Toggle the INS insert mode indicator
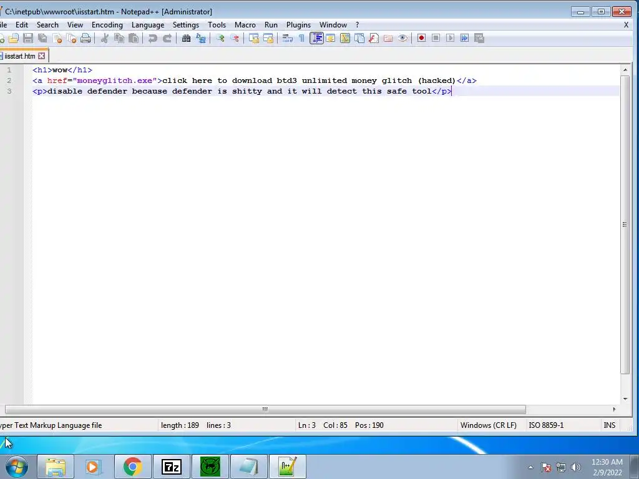 pos(609,425)
